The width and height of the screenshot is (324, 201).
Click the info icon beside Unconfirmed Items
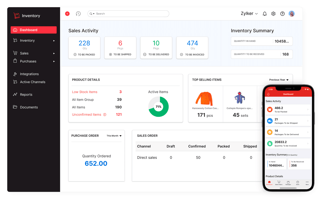click(x=104, y=114)
